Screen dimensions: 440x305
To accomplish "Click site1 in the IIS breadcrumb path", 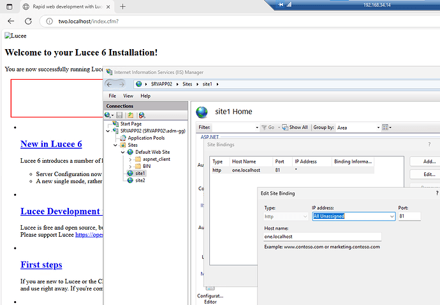I will tap(207, 84).
